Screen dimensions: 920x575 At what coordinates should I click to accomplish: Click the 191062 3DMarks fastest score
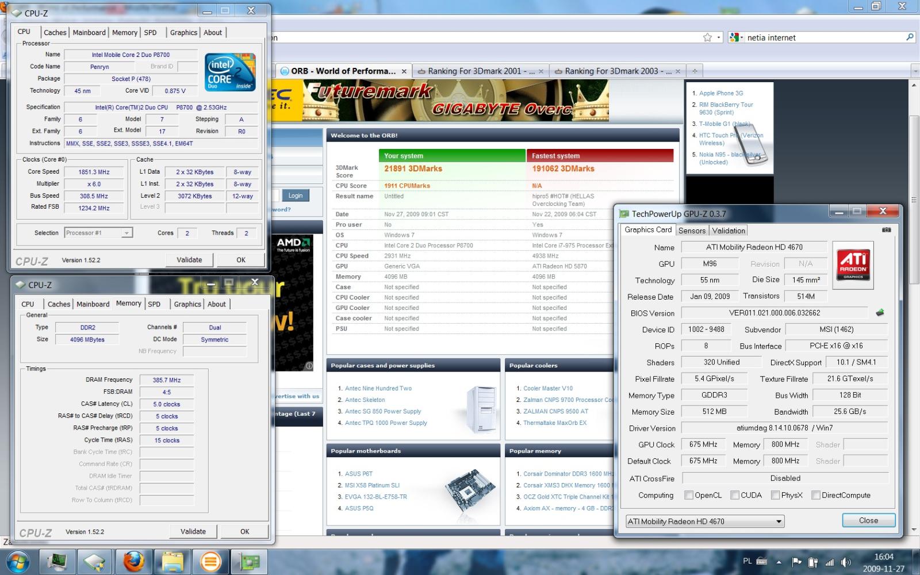click(x=563, y=168)
